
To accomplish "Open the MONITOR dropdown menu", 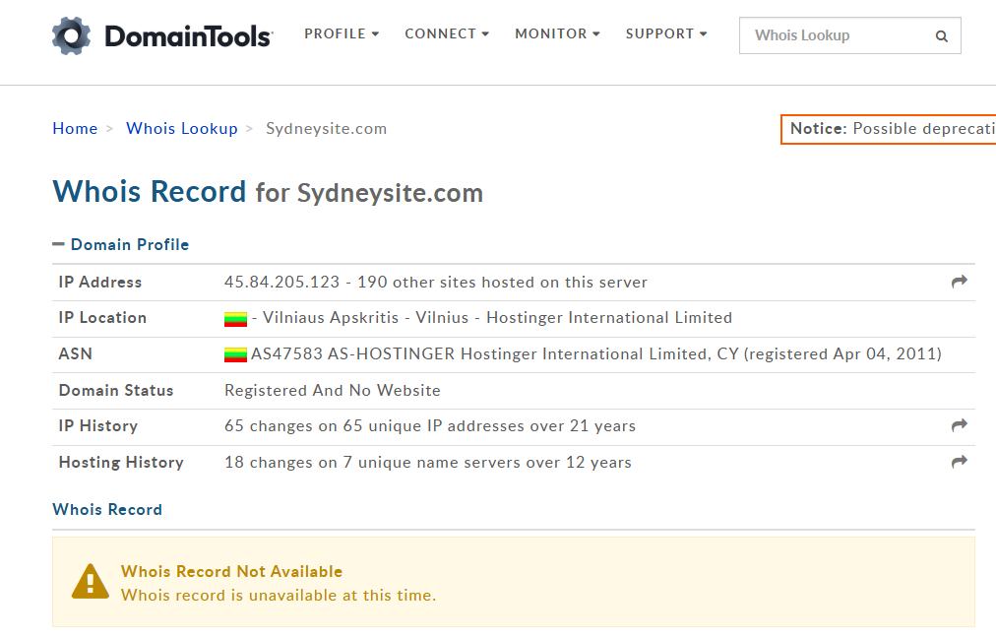I will 557,33.
